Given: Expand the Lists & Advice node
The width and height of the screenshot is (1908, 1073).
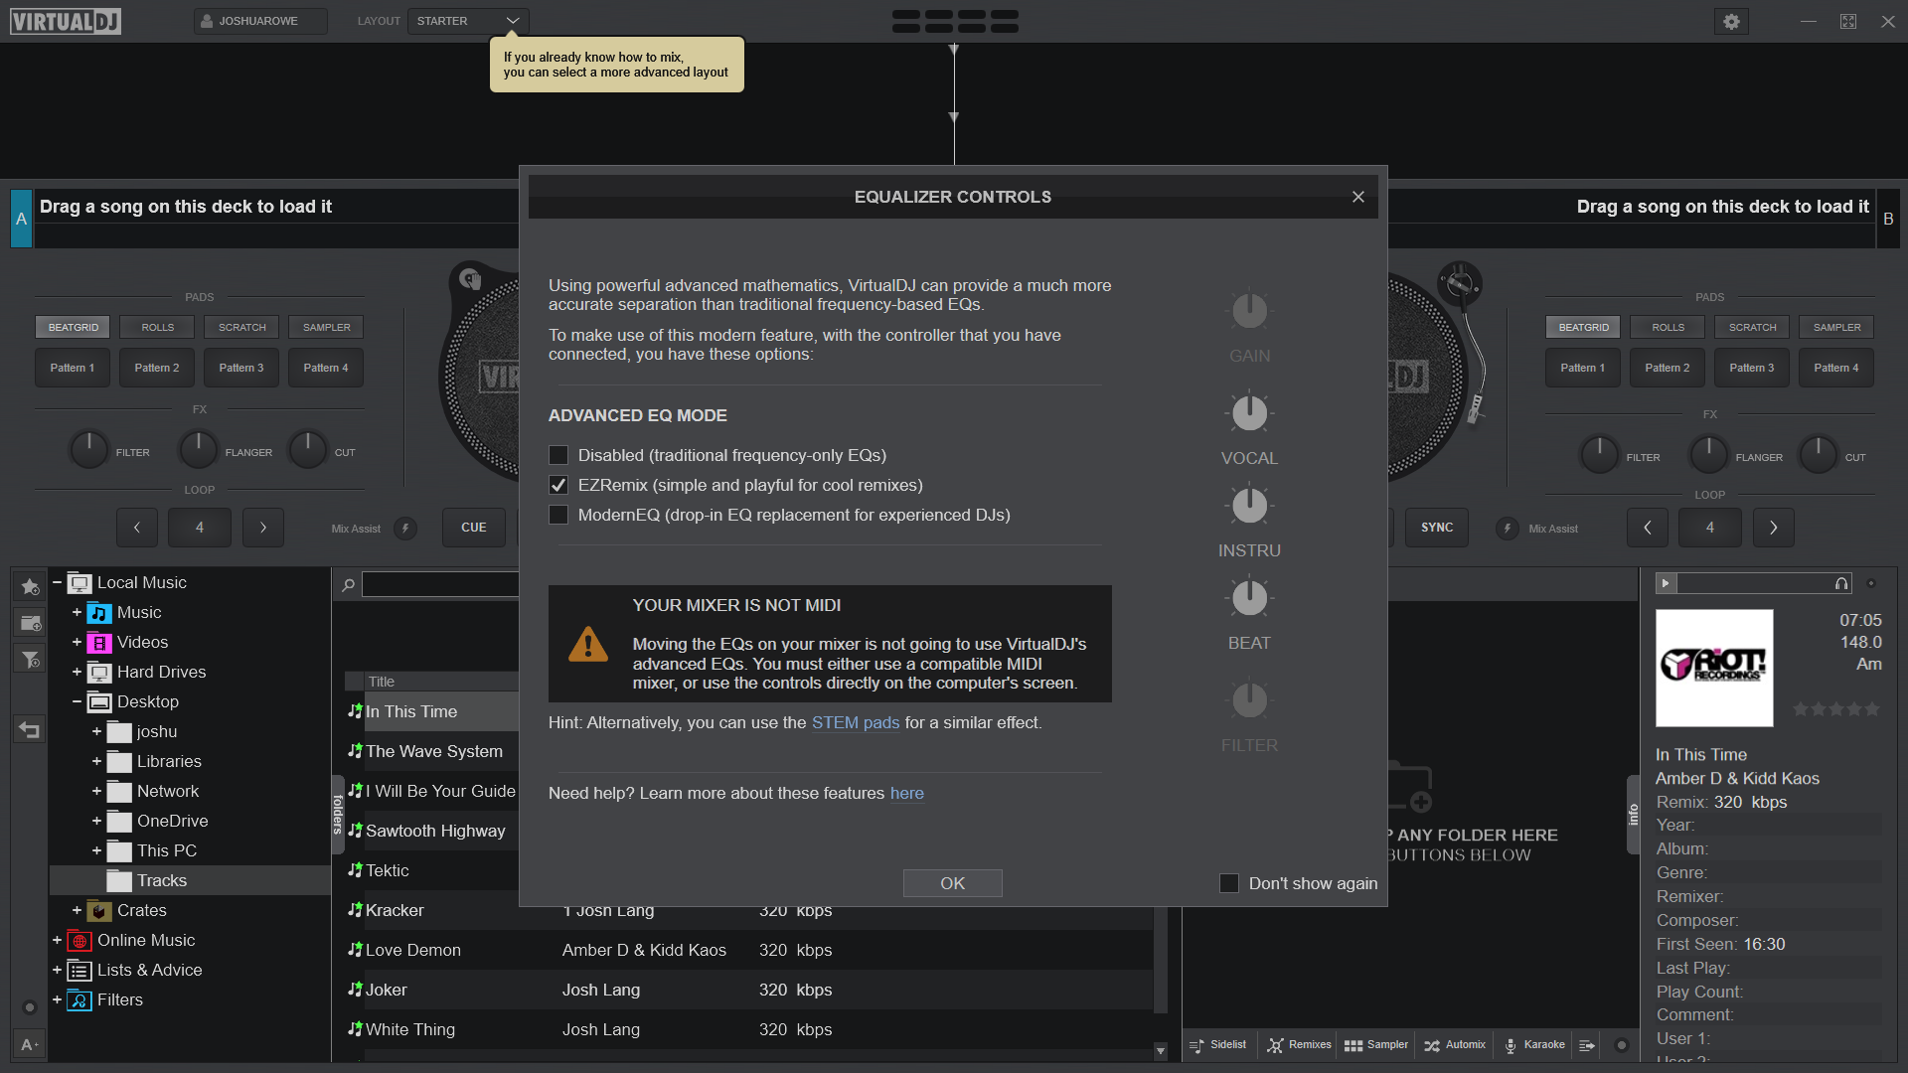Looking at the screenshot, I should [x=57, y=971].
